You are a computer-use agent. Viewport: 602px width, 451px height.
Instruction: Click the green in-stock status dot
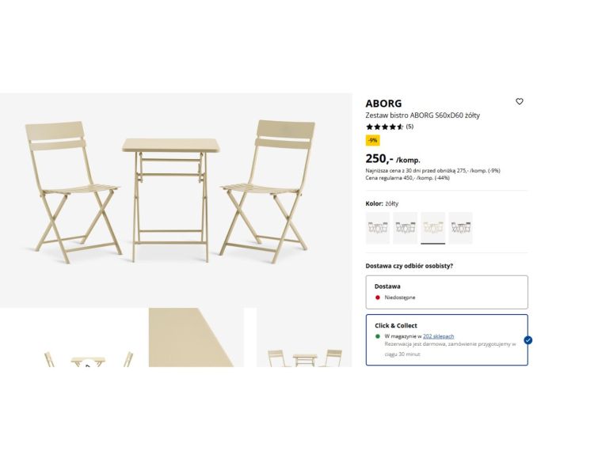click(377, 336)
